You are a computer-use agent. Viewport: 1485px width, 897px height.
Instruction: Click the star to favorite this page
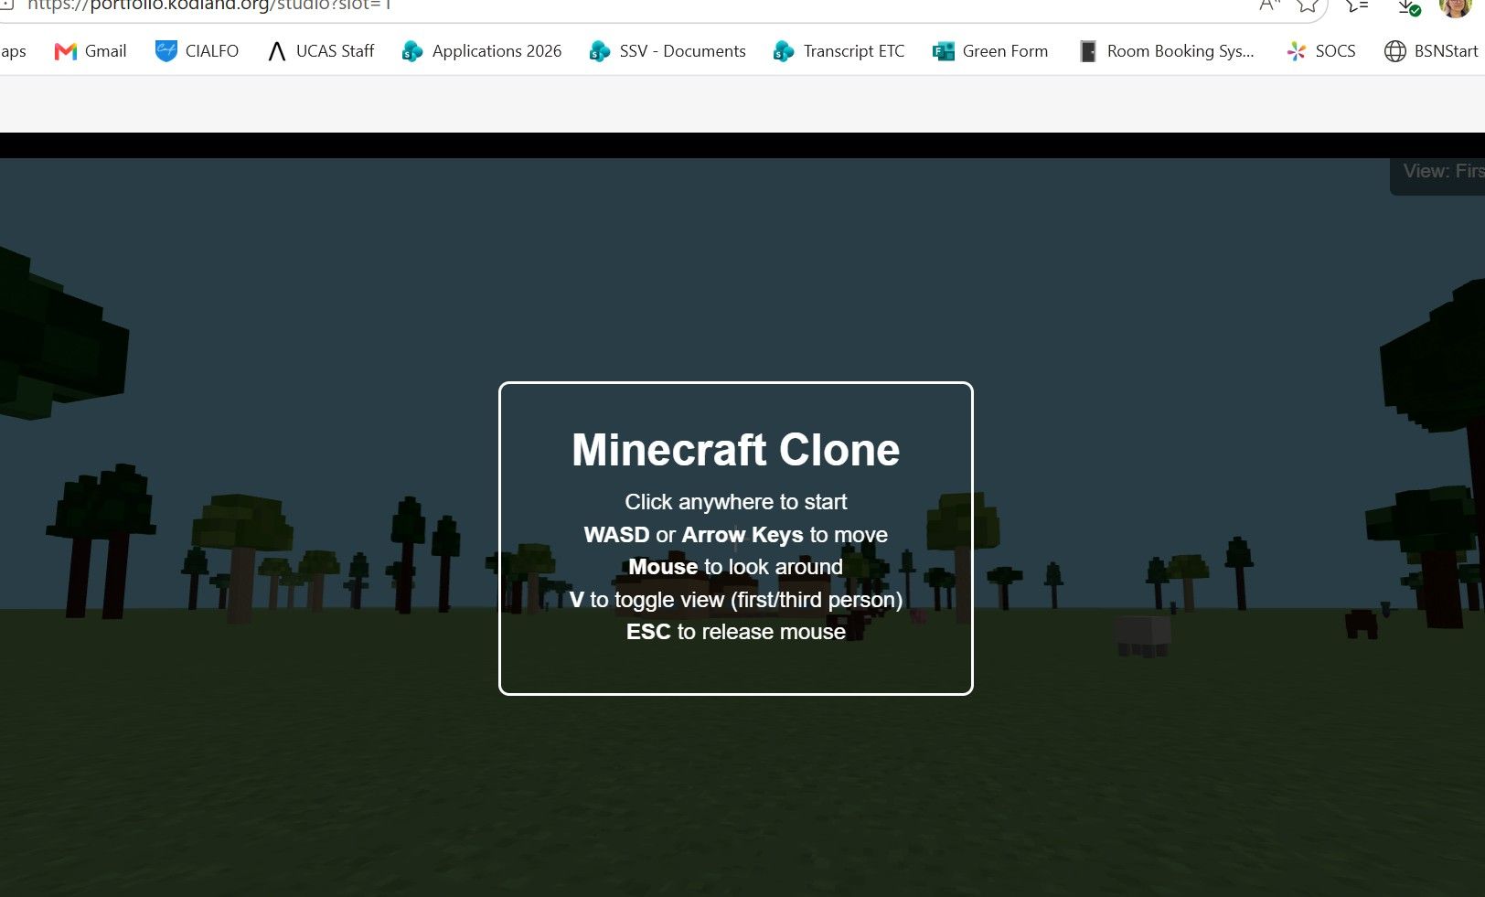1308,5
